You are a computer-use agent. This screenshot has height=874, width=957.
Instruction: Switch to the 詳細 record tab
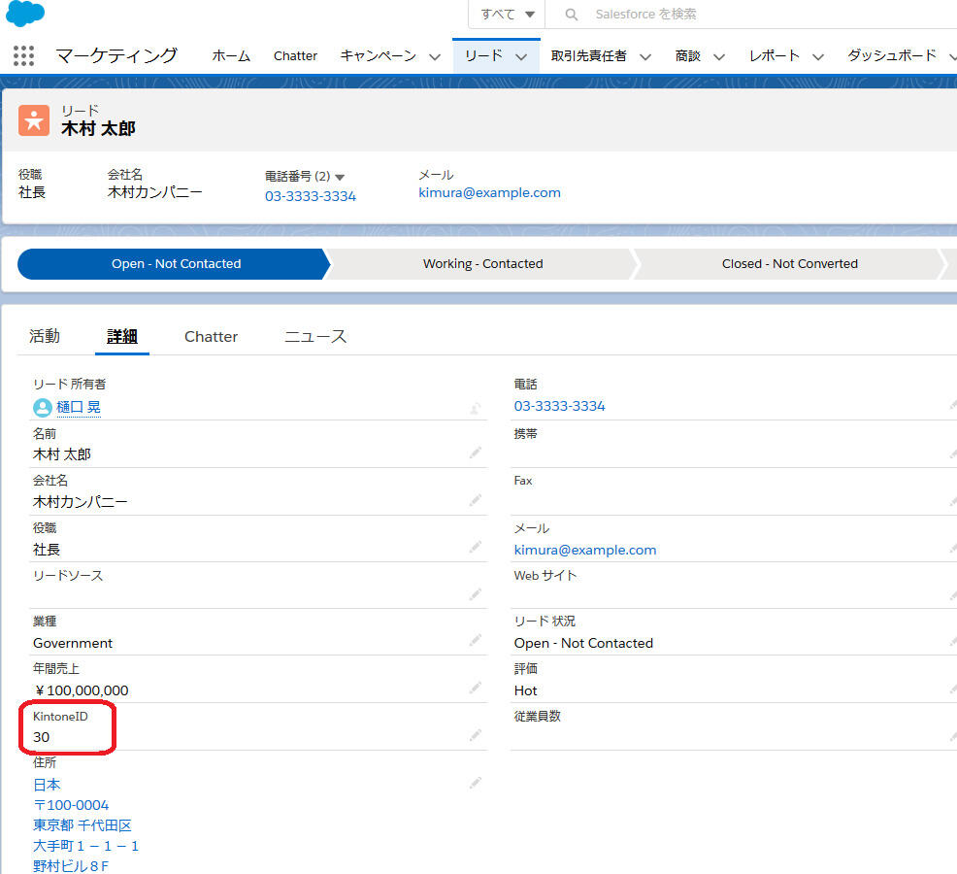click(122, 336)
